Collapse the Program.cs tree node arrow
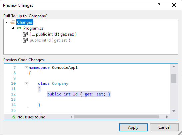Image resolution: width=182 pixels, height=135 pixels. coord(13,28)
